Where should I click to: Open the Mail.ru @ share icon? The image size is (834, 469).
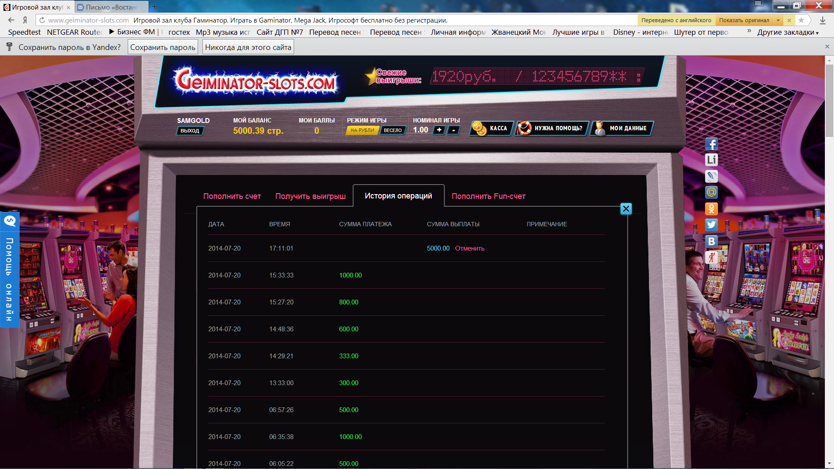click(711, 192)
